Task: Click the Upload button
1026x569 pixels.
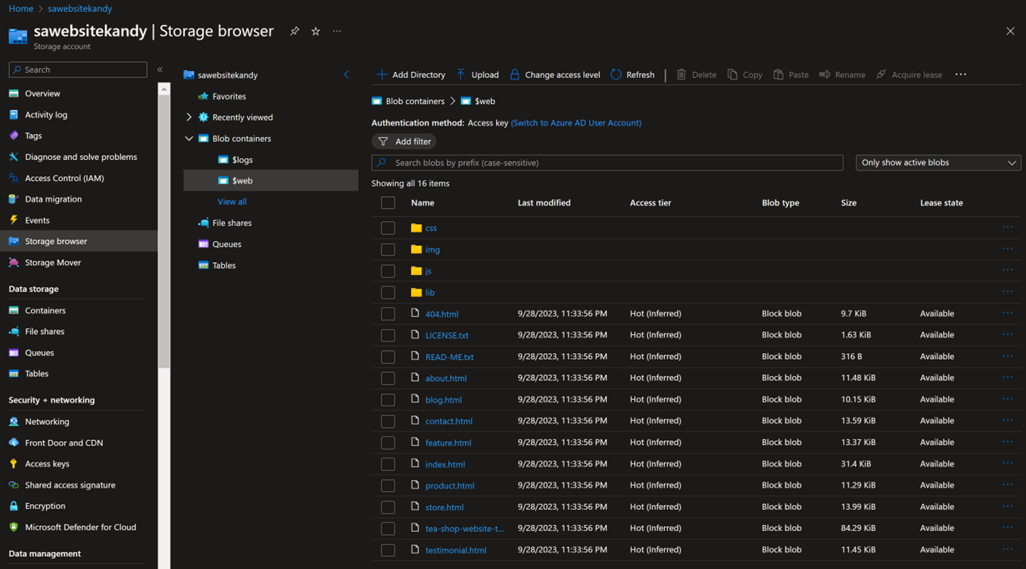Action: (x=477, y=74)
